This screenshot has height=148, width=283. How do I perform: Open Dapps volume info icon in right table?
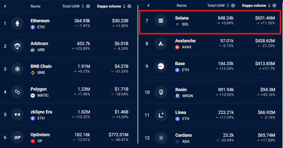point(274,6)
